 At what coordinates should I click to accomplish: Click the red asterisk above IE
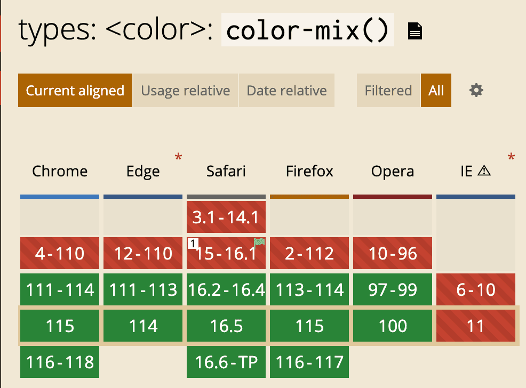point(512,158)
